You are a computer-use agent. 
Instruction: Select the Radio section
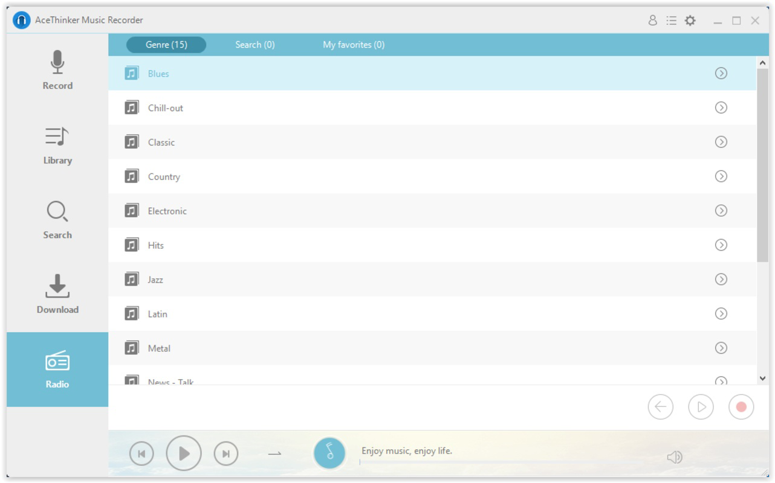point(57,369)
